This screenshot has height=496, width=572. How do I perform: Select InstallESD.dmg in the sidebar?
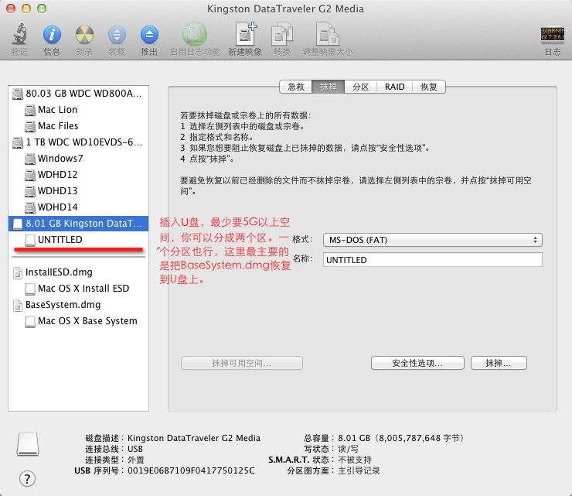pyautogui.click(x=78, y=272)
